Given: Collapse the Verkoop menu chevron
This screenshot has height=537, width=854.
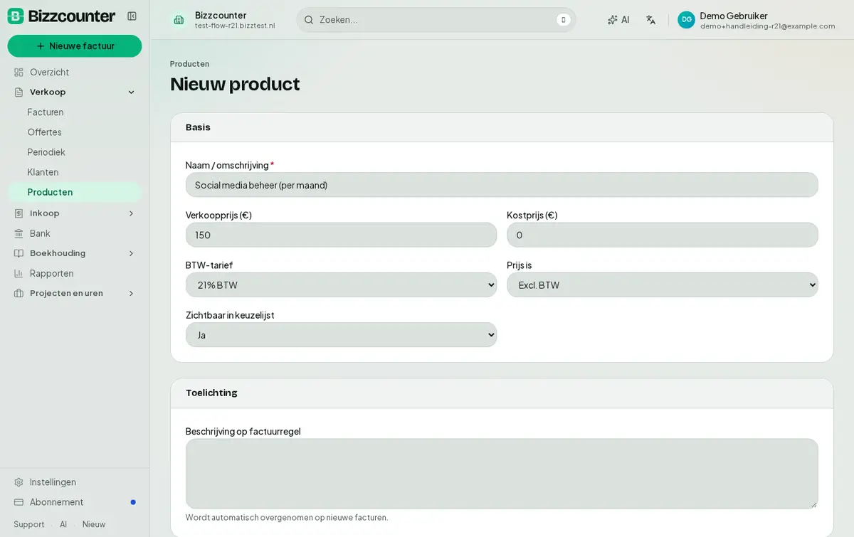Looking at the screenshot, I should pos(131,92).
